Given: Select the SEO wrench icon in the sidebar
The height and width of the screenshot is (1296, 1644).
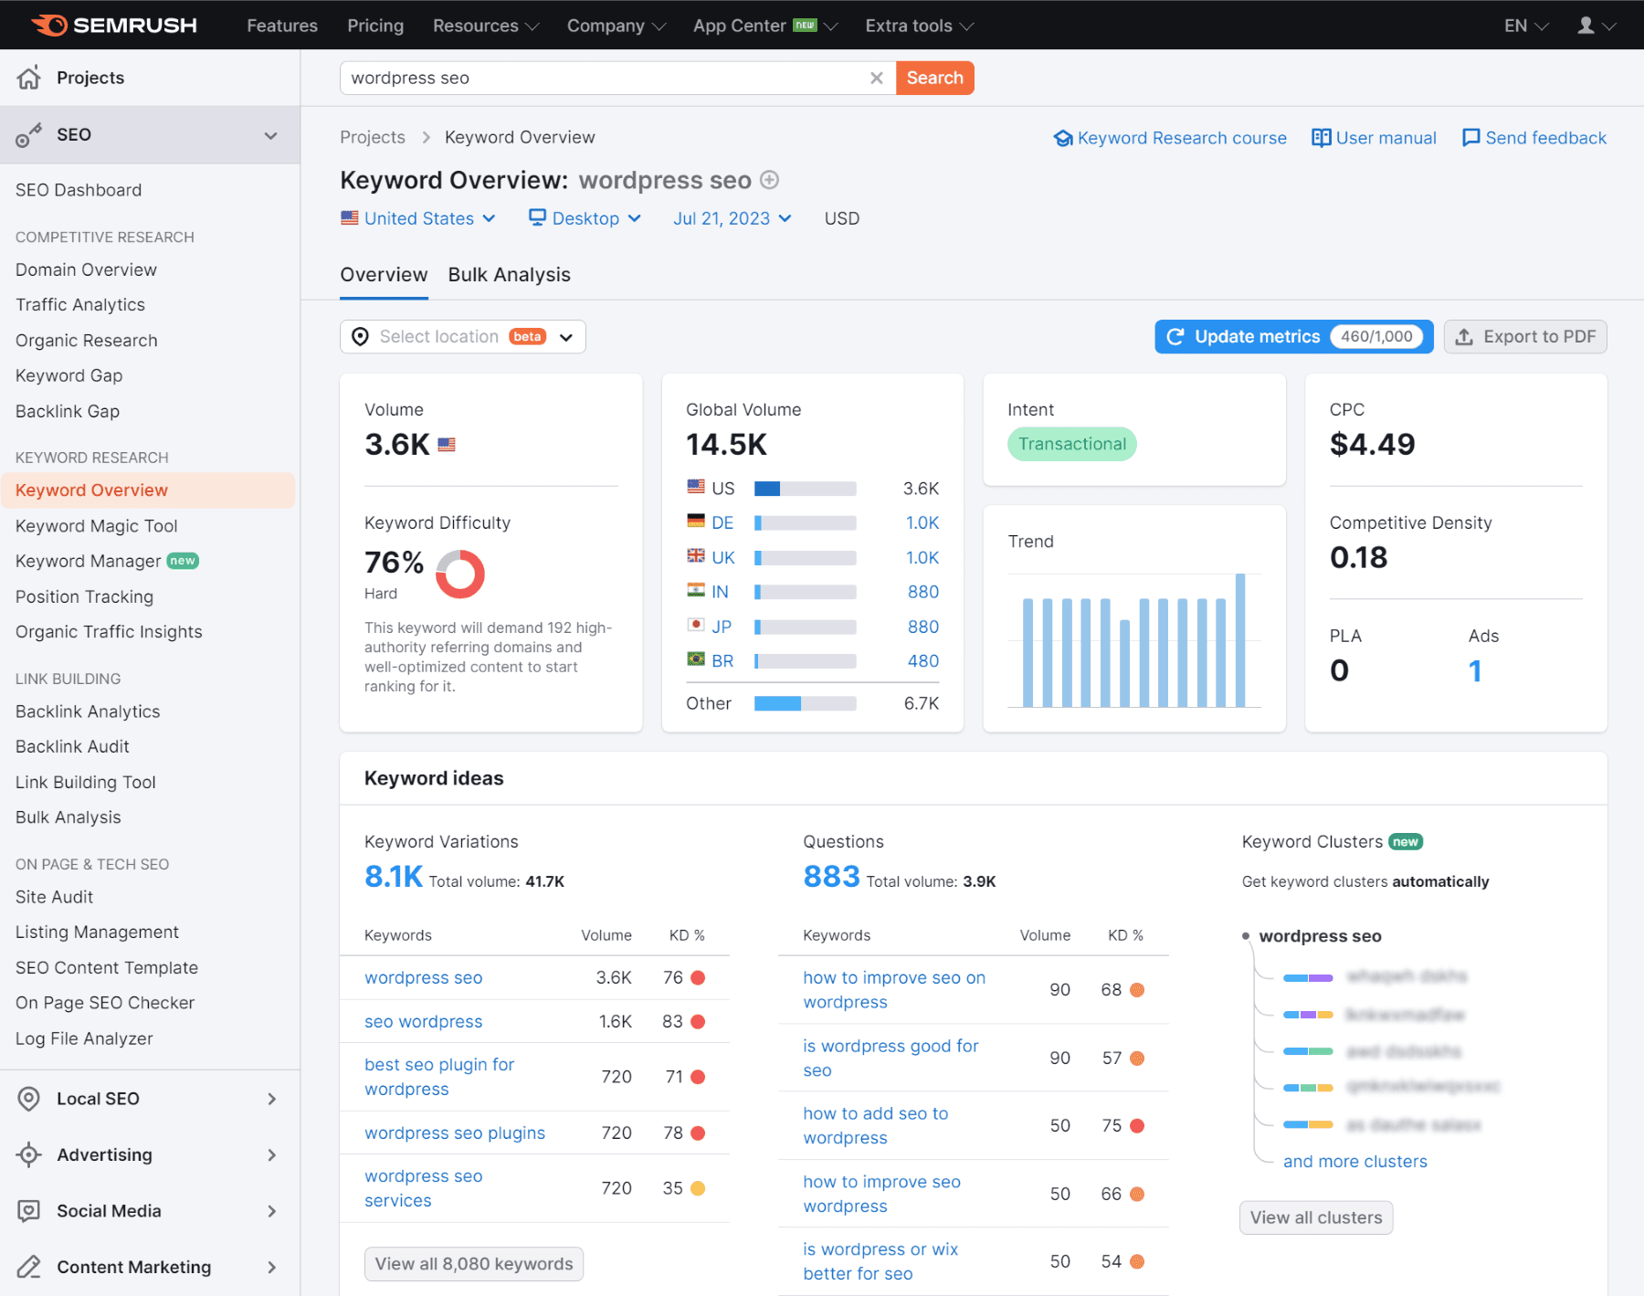Looking at the screenshot, I should tap(29, 134).
